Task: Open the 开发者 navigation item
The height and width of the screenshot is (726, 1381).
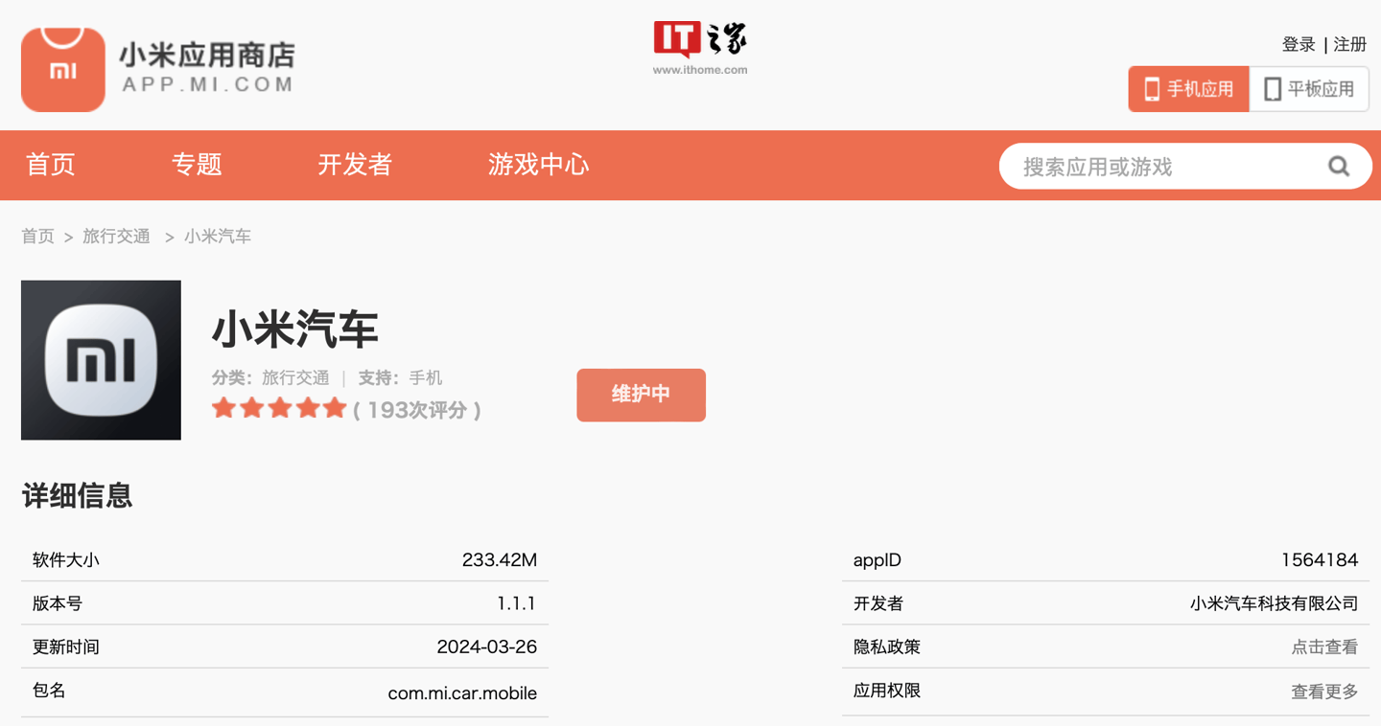Action: [x=355, y=165]
